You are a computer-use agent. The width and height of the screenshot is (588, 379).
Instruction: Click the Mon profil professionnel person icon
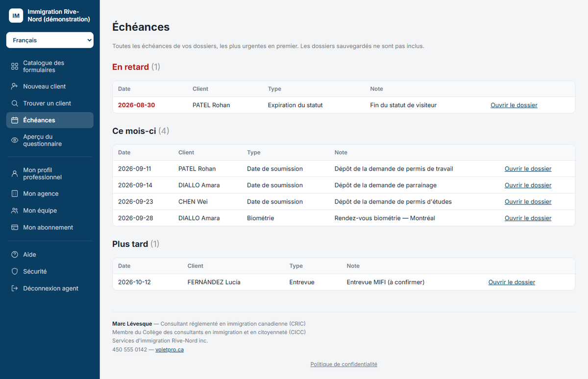coord(15,174)
